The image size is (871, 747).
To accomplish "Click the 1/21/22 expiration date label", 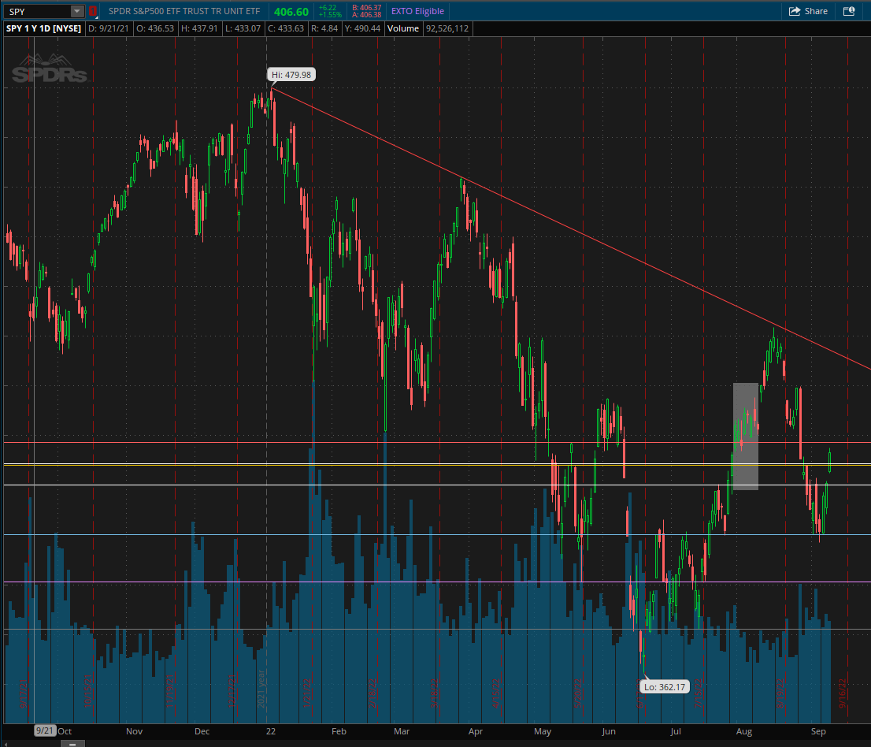I will click(307, 693).
